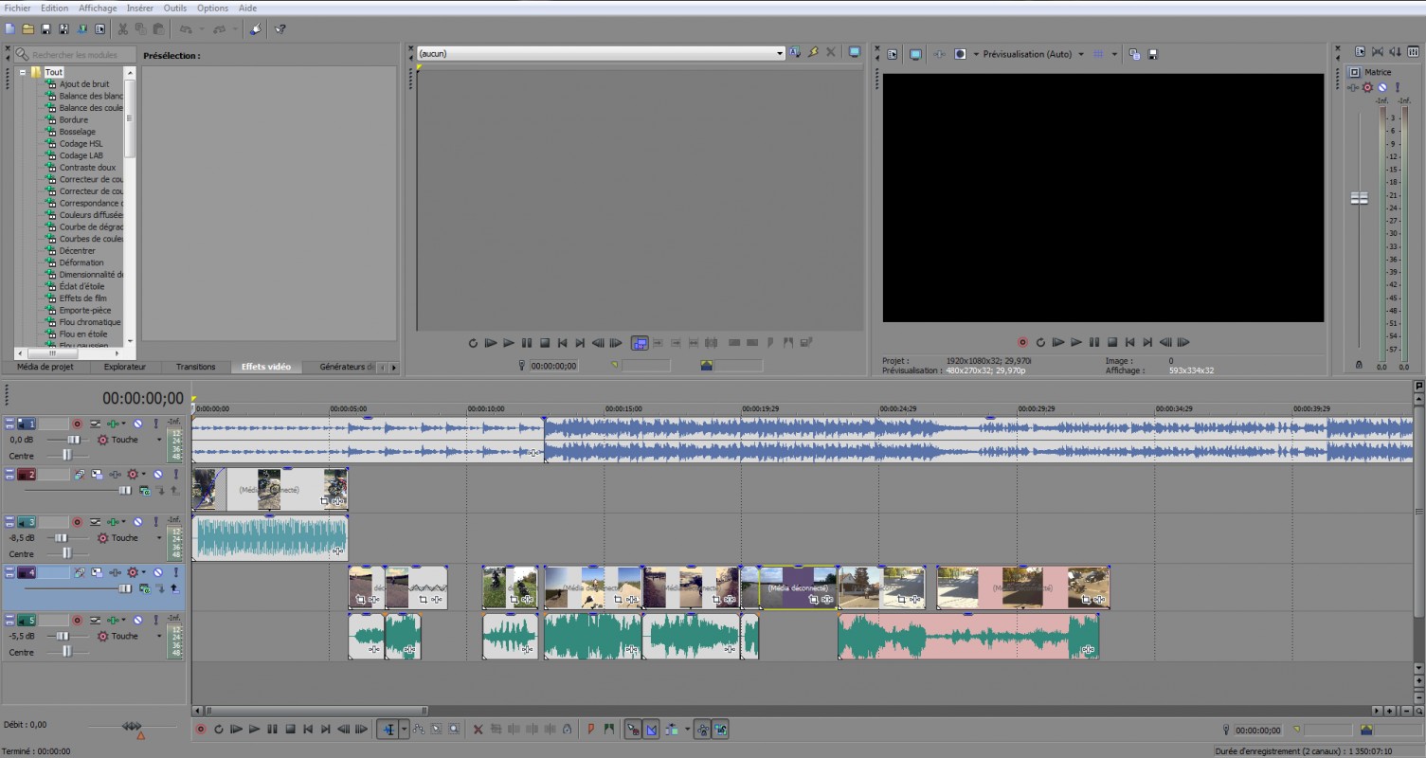Viewport: 1426px width, 758px height.
Task: Open automation mode dropdown on track 3
Action: (x=159, y=538)
